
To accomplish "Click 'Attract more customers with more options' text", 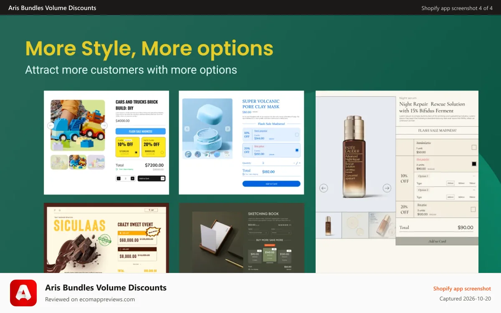I will [131, 70].
